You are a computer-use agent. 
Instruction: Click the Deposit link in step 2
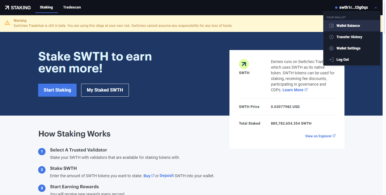(167, 175)
